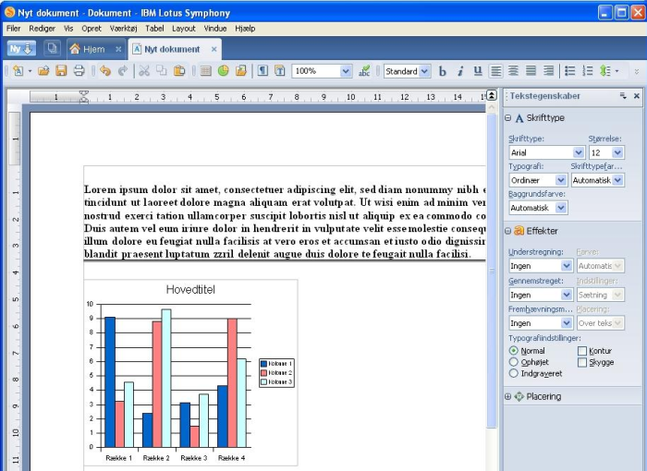
Task: Open the Arial font name dropdown
Action: 579,152
